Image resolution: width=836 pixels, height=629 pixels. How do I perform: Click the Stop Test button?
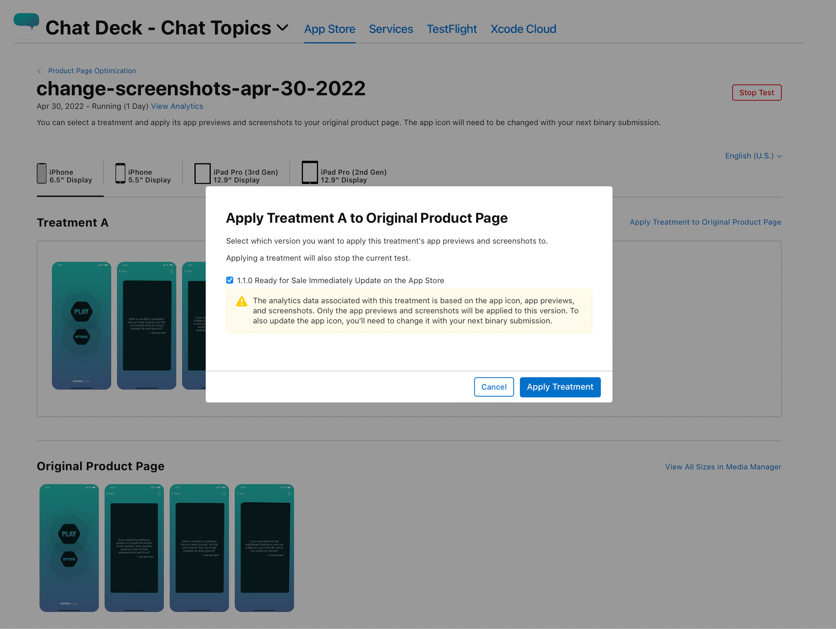(756, 93)
